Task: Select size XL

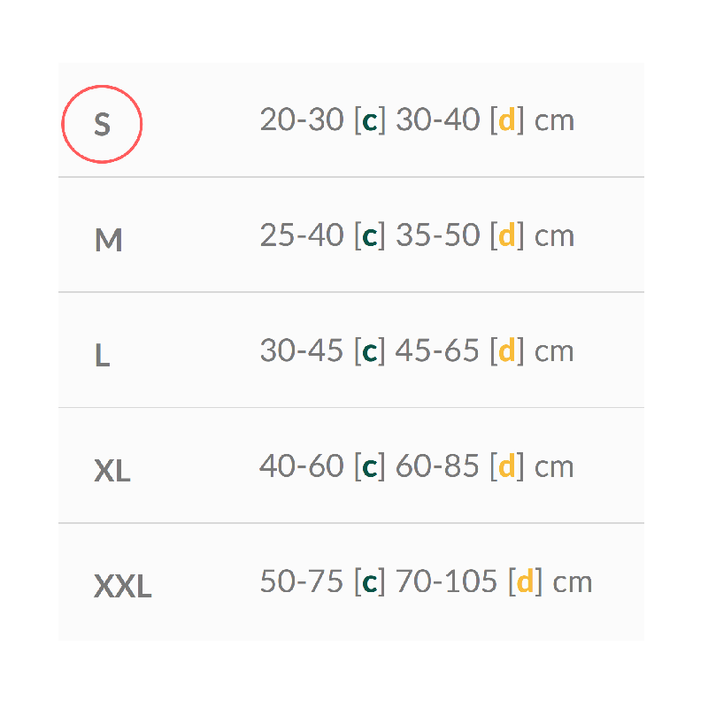Action: coord(112,471)
